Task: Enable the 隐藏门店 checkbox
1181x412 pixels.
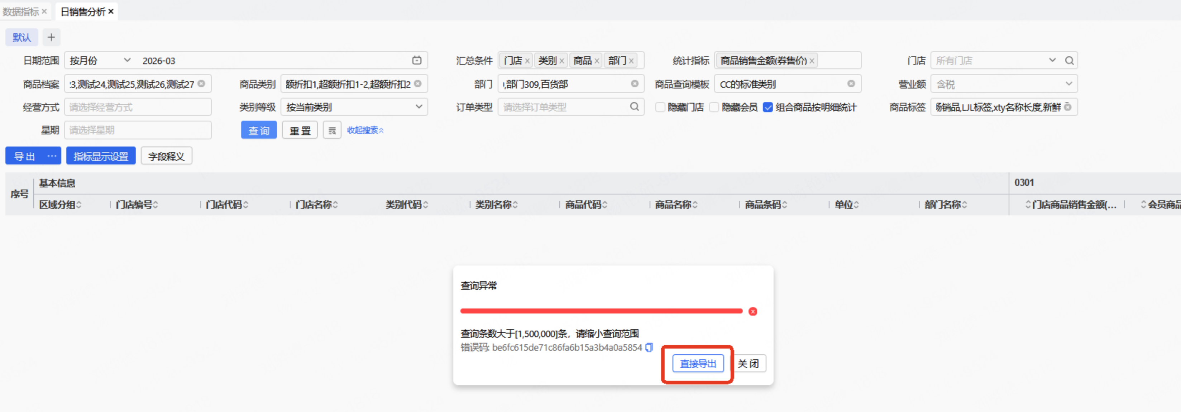Action: tap(660, 107)
